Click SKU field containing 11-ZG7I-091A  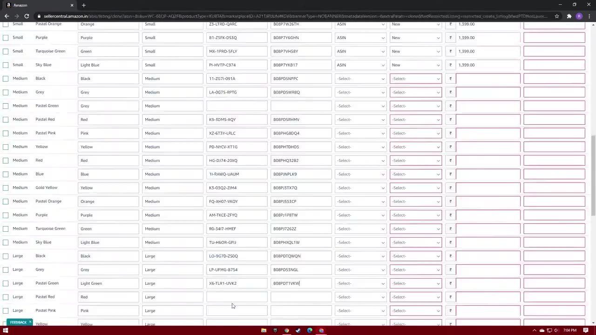pyautogui.click(x=237, y=79)
